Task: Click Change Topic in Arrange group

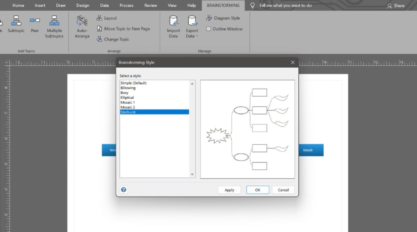Action: [113, 39]
